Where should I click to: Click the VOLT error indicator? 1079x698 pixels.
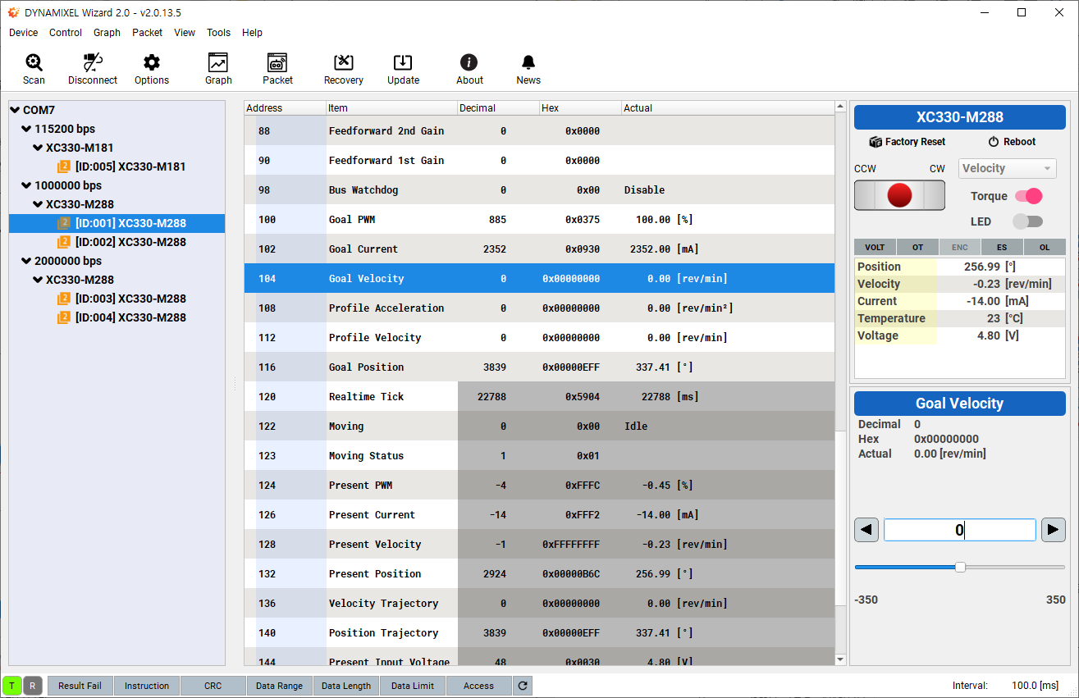point(875,247)
